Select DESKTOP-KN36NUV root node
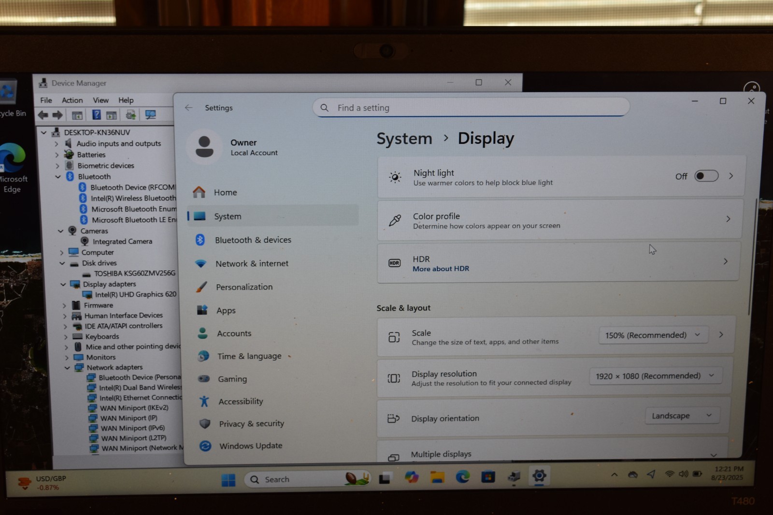Image resolution: width=773 pixels, height=515 pixels. (91, 132)
